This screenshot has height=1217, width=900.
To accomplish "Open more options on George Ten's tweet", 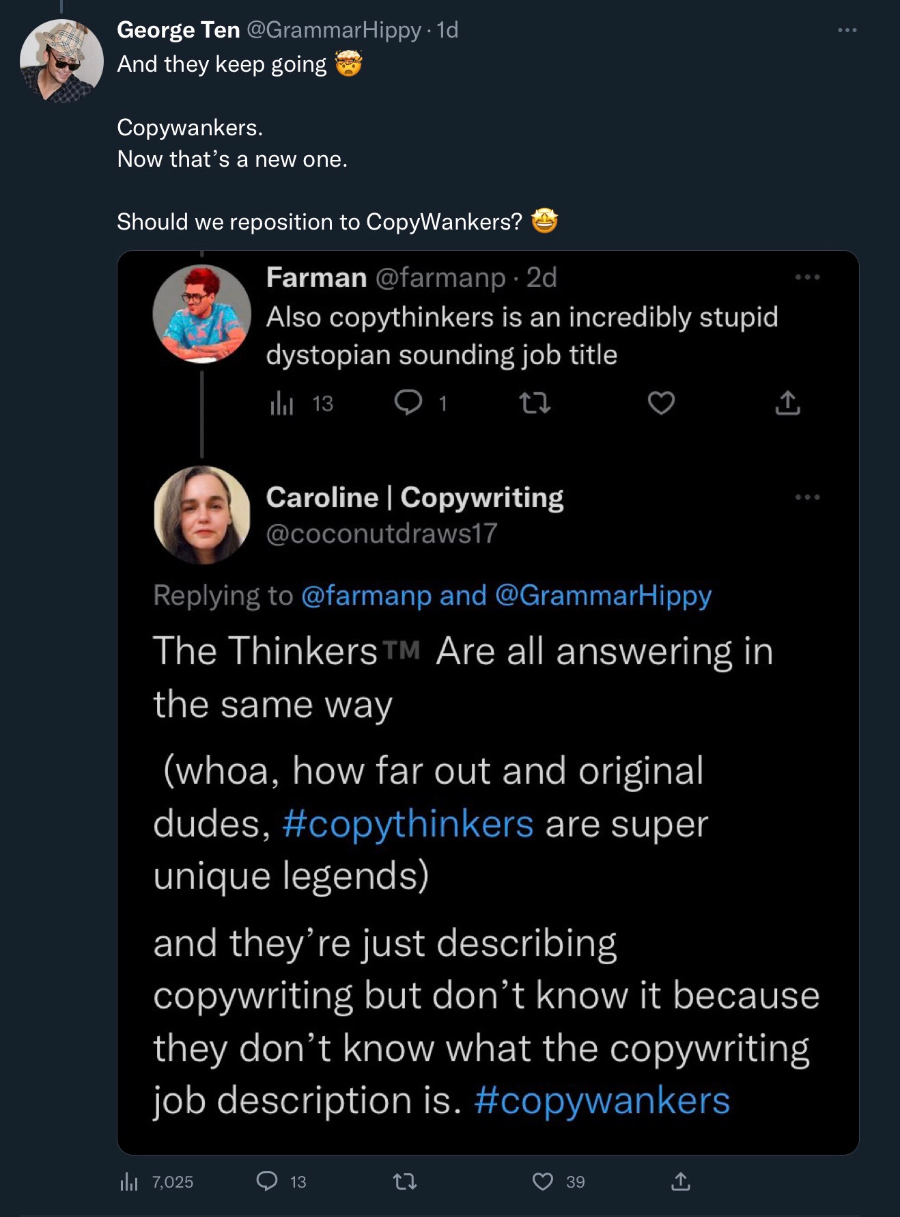I will [847, 30].
